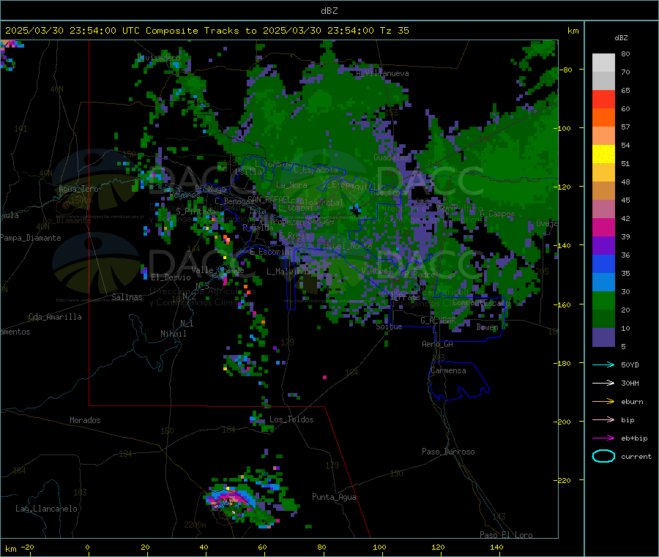Image resolution: width=659 pixels, height=557 pixels.
Task: Click the 'Aero_GA' map label
Action: pyautogui.click(x=437, y=344)
